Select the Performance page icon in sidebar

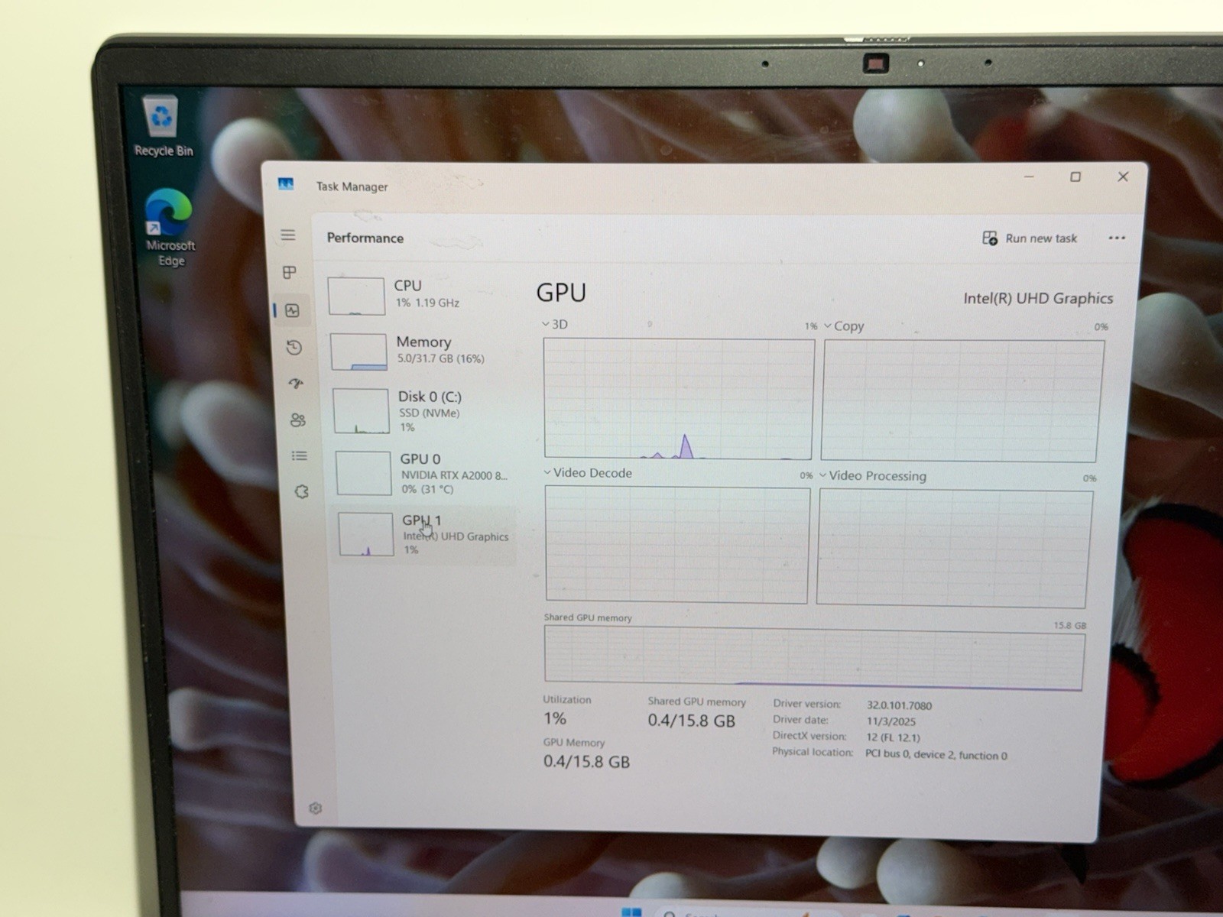point(292,310)
